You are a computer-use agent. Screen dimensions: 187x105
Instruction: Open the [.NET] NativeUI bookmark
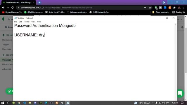point(99,12)
